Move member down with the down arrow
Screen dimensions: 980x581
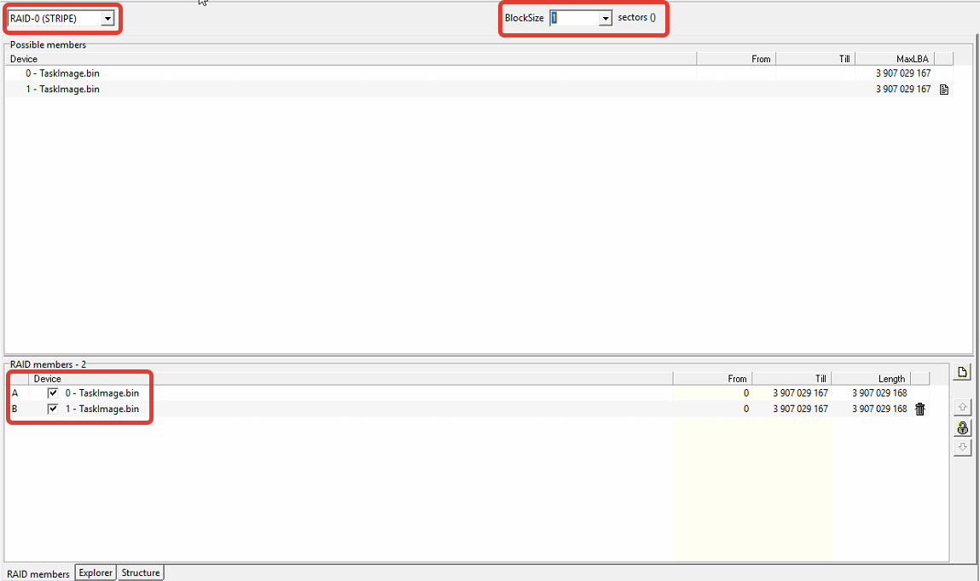click(962, 447)
